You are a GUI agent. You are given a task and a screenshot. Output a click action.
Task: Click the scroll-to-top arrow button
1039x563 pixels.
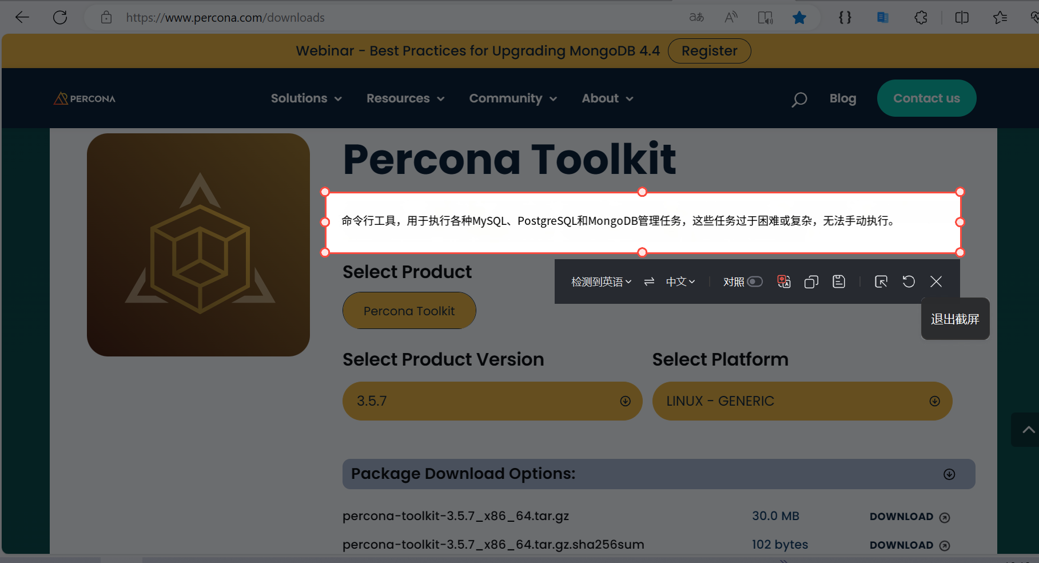coord(1028,430)
